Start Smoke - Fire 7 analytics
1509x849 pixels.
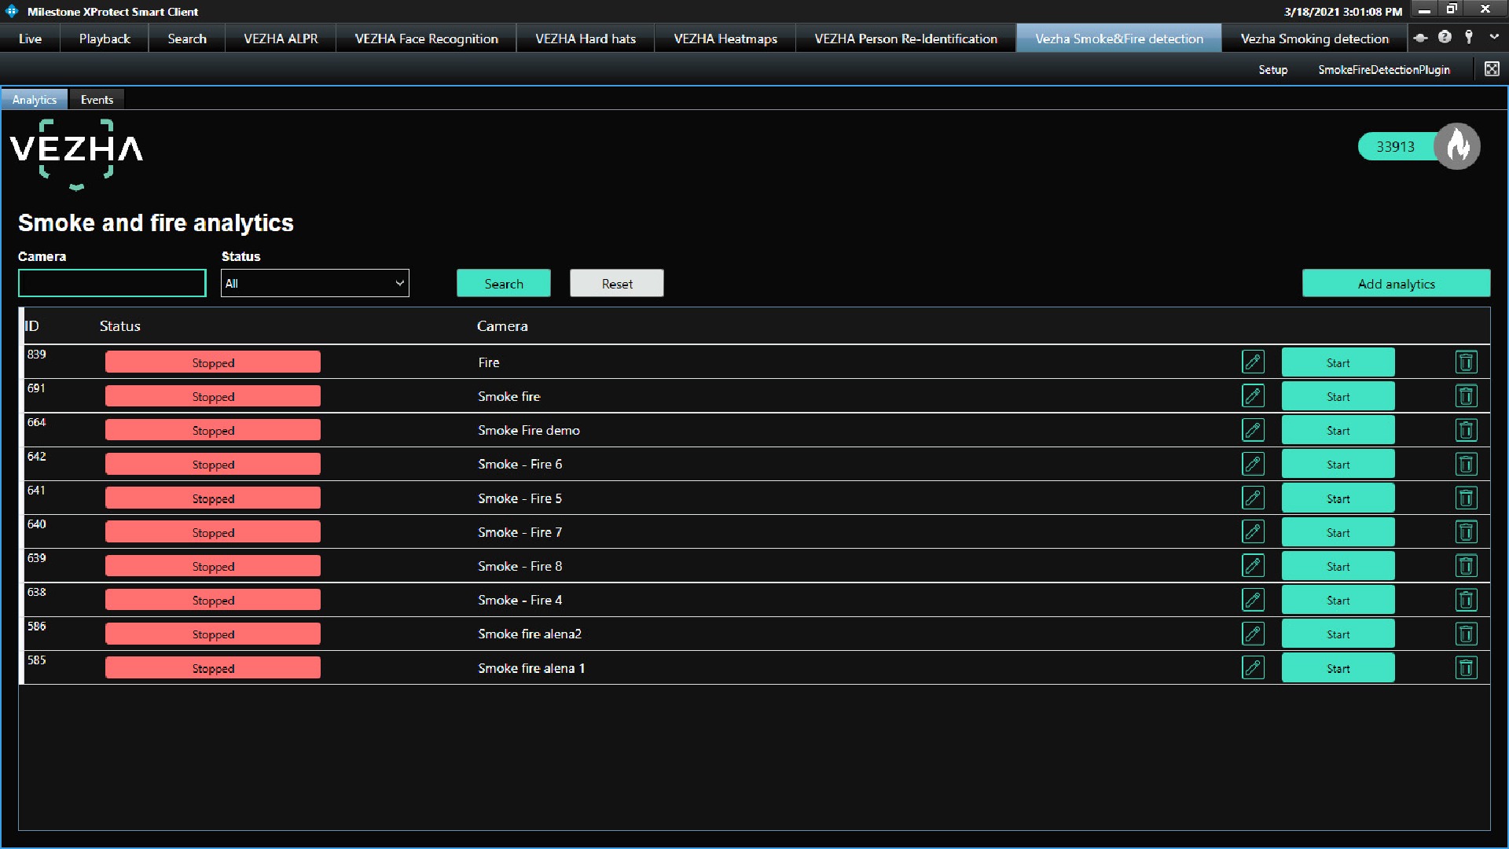[1338, 532]
